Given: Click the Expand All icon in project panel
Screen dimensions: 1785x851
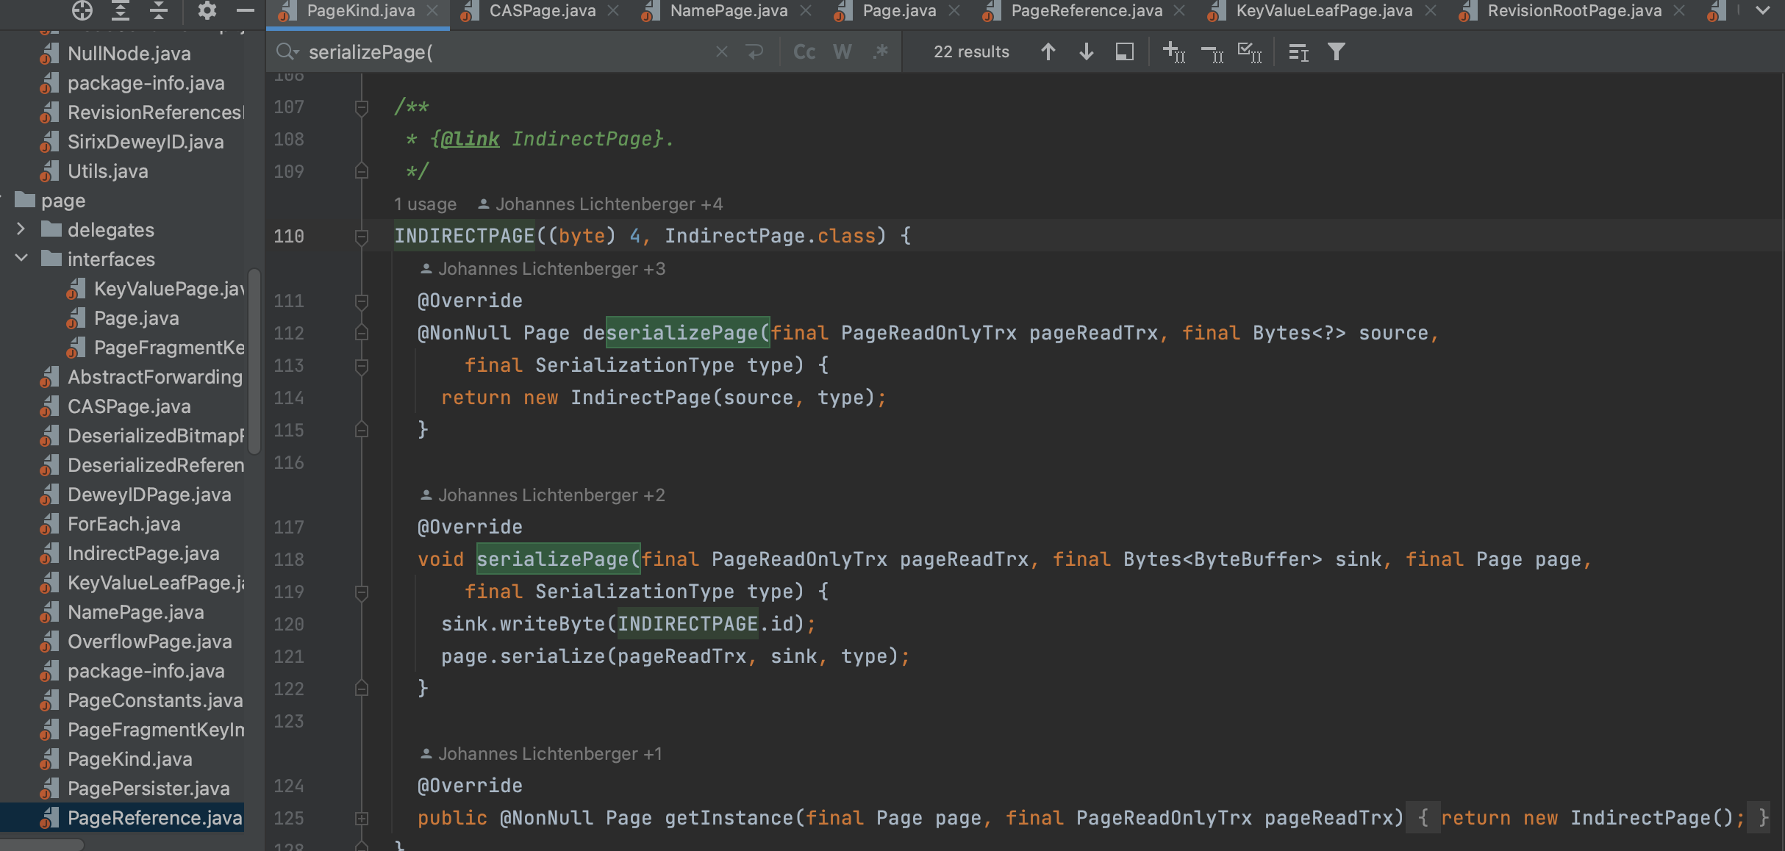Looking at the screenshot, I should [121, 10].
